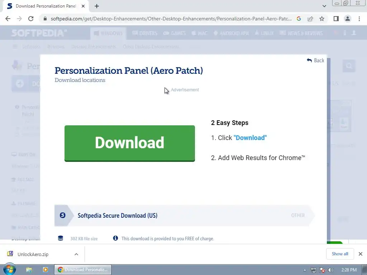Open a new tab with the plus button
The width and height of the screenshot is (367, 275).
tap(97, 6)
